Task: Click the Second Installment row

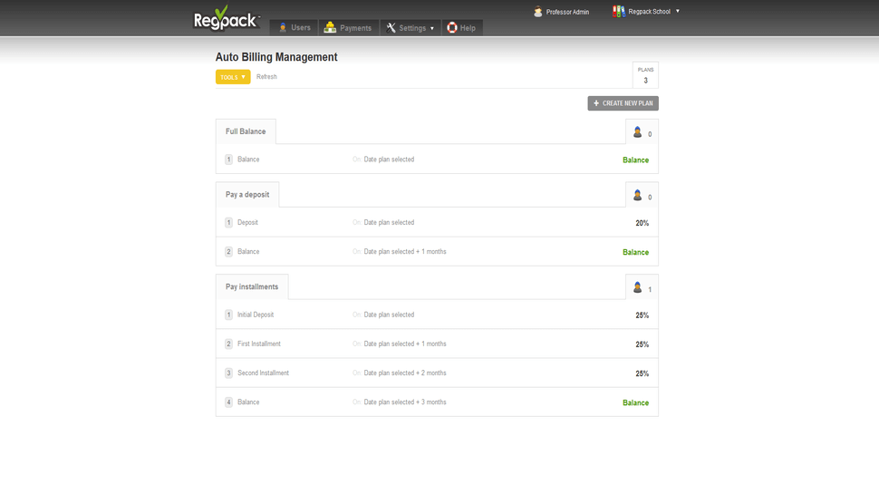Action: pos(263,373)
